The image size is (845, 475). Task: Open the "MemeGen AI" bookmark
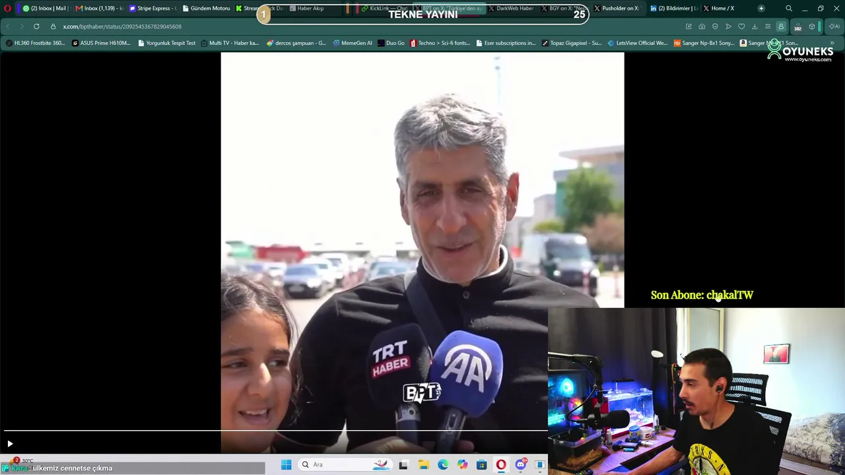(x=353, y=43)
